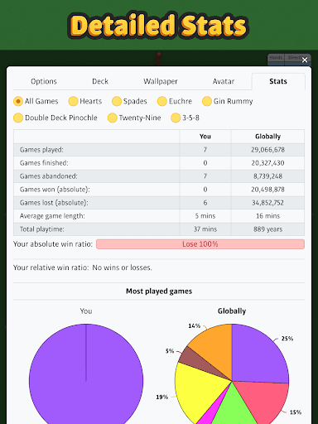Select the 3-5-8 game filter

(176, 118)
